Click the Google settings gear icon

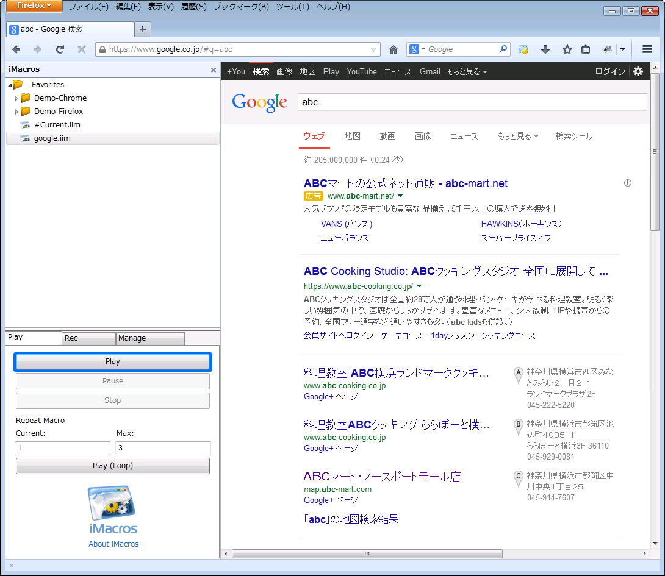(x=638, y=71)
